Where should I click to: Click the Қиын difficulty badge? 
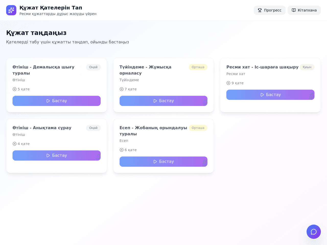click(x=307, y=67)
